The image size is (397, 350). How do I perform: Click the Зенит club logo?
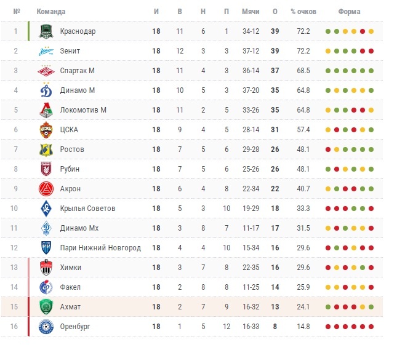click(46, 51)
